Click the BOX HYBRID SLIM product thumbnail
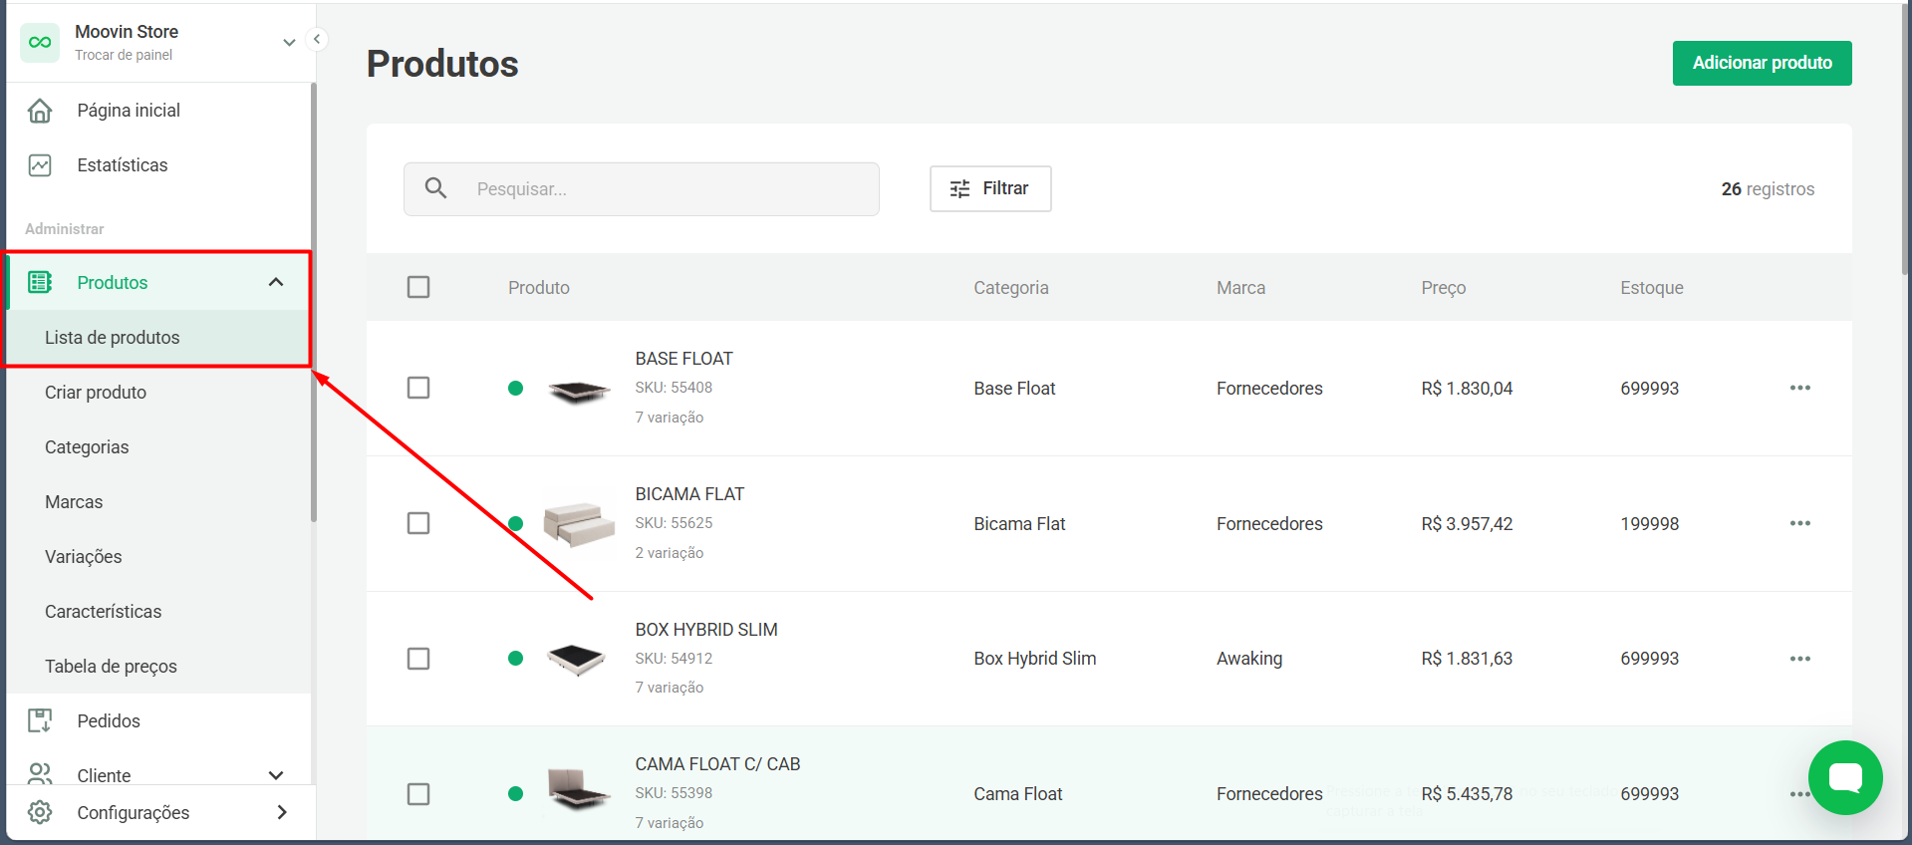Image resolution: width=1912 pixels, height=845 pixels. click(577, 659)
